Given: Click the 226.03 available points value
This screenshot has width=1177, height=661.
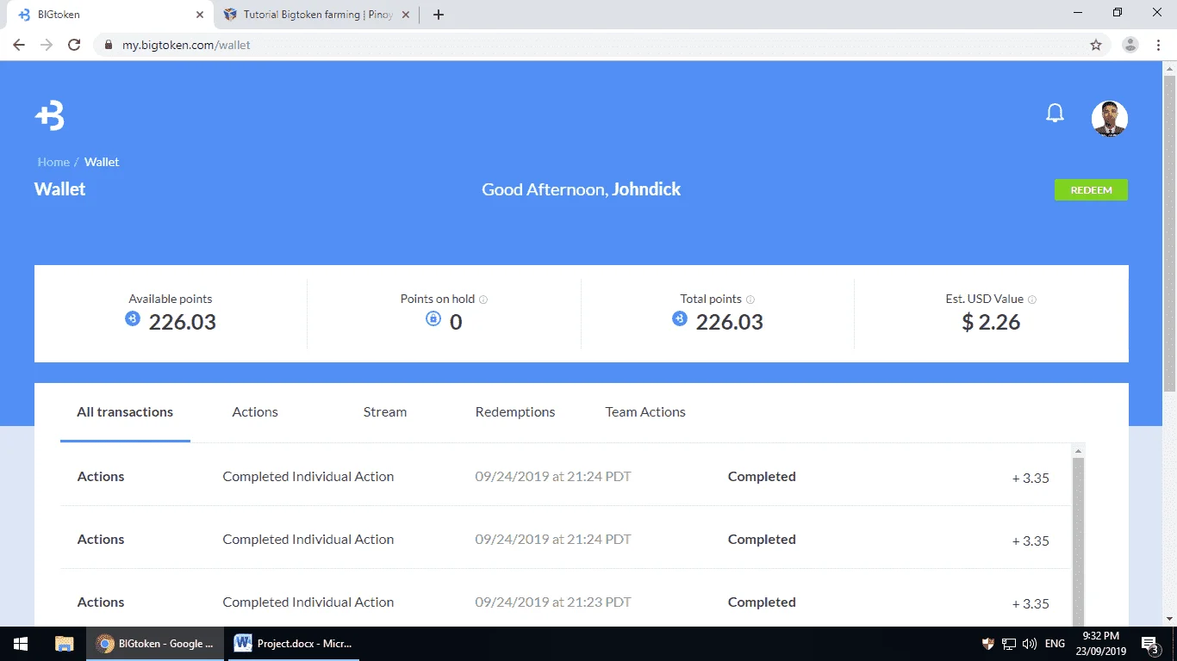Looking at the screenshot, I should (x=183, y=323).
